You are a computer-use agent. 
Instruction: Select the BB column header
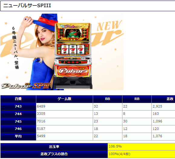point(108,99)
